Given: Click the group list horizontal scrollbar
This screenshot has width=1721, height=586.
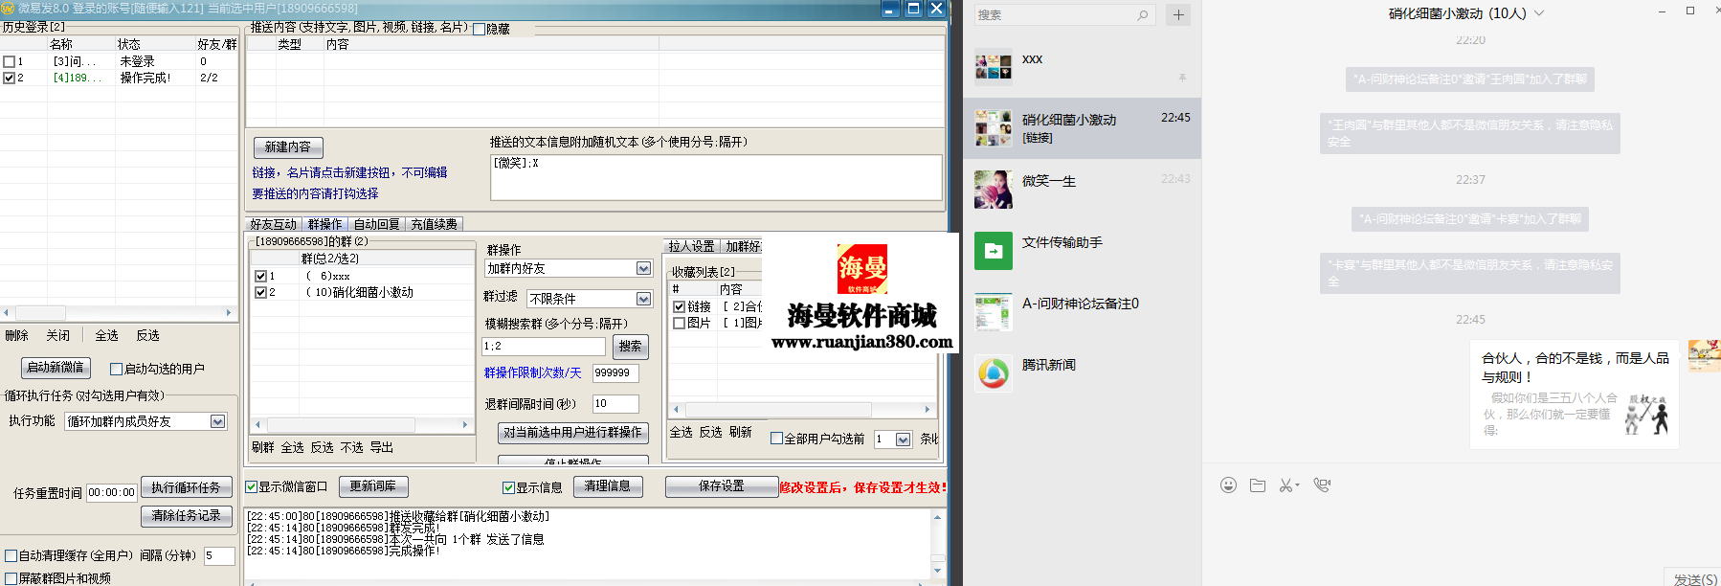Looking at the screenshot, I should [x=362, y=424].
